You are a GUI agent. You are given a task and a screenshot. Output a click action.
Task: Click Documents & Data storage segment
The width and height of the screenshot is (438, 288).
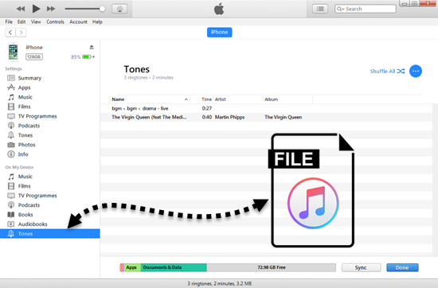174,267
